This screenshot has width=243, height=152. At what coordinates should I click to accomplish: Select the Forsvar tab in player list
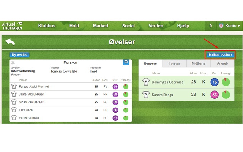[174, 63]
